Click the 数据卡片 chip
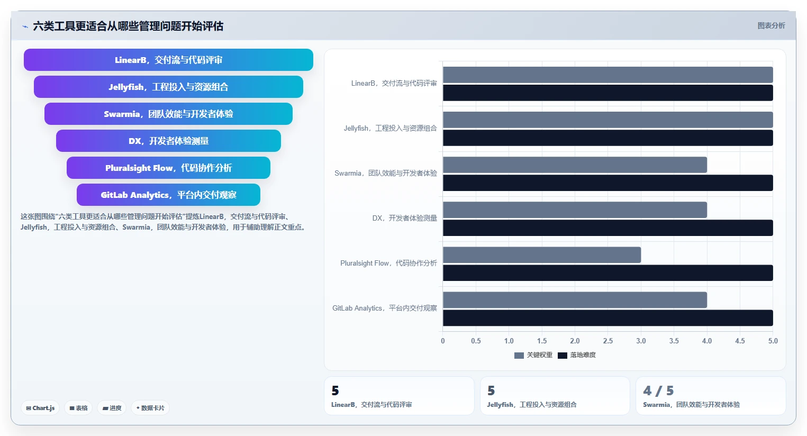The width and height of the screenshot is (807, 436). [x=150, y=408]
